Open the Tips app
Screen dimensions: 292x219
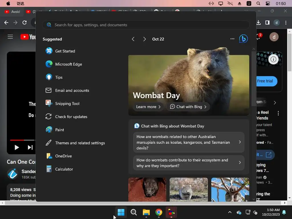click(49, 77)
